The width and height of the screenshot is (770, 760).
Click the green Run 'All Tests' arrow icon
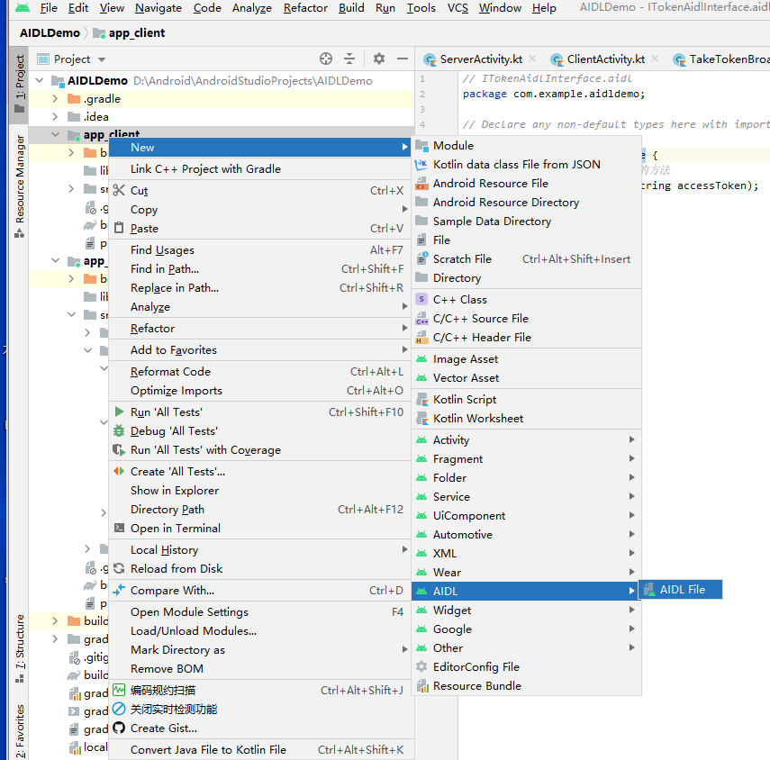tap(119, 412)
